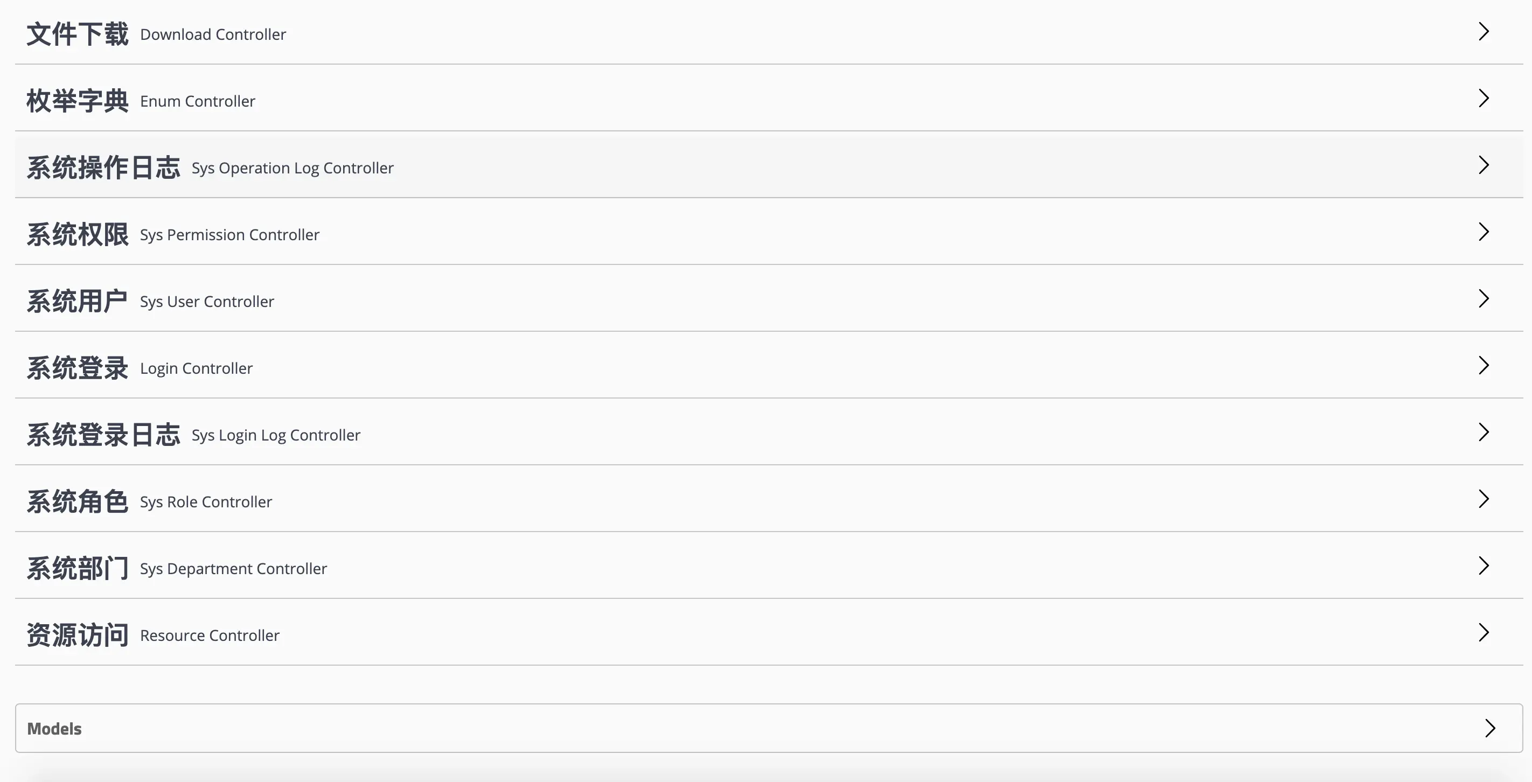
Task: Click the Enum Controller description text
Action: (198, 101)
